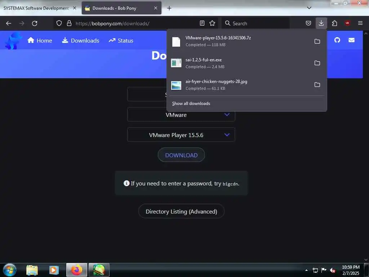Viewport: 369px width, 277px height.
Task: Open a new browser tab
Action: pos(169,8)
